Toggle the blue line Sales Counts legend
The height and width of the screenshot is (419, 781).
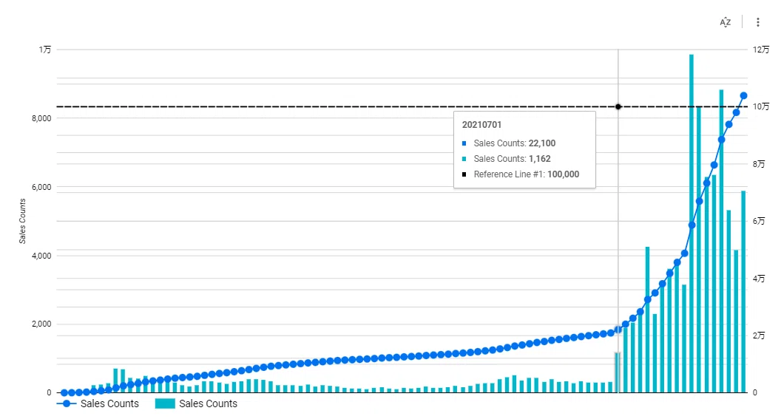pyautogui.click(x=98, y=403)
